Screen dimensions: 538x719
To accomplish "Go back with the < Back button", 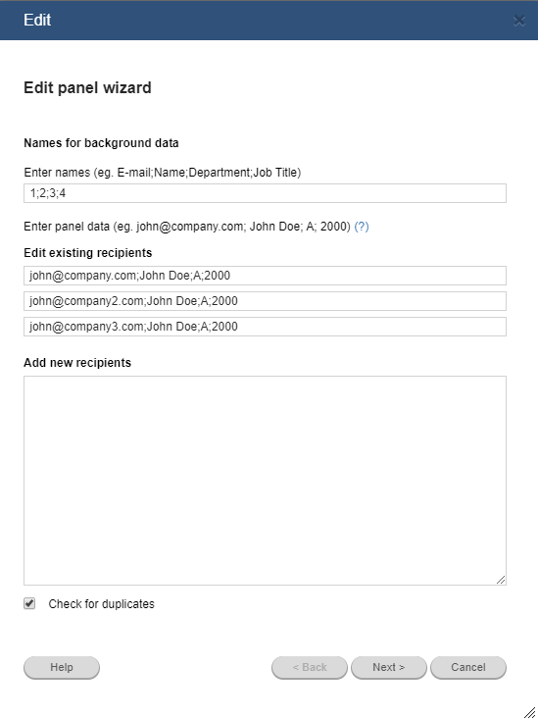I will [310, 667].
